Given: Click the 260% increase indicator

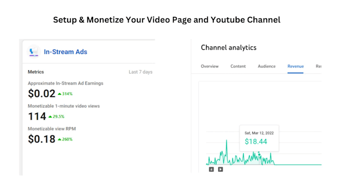Looking at the screenshot, I should click(65, 140).
